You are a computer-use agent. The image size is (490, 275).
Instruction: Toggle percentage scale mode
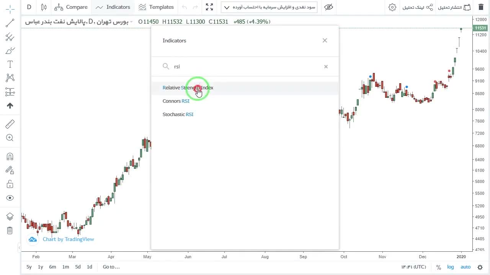439,267
